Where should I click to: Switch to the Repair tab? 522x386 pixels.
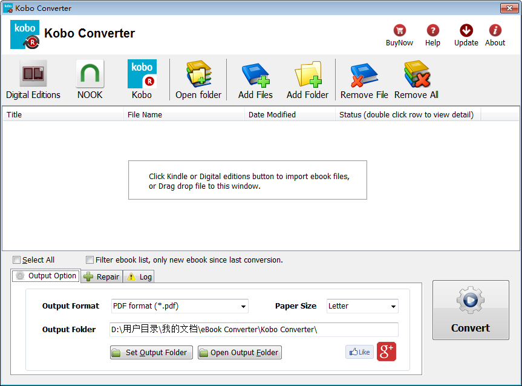click(x=102, y=276)
